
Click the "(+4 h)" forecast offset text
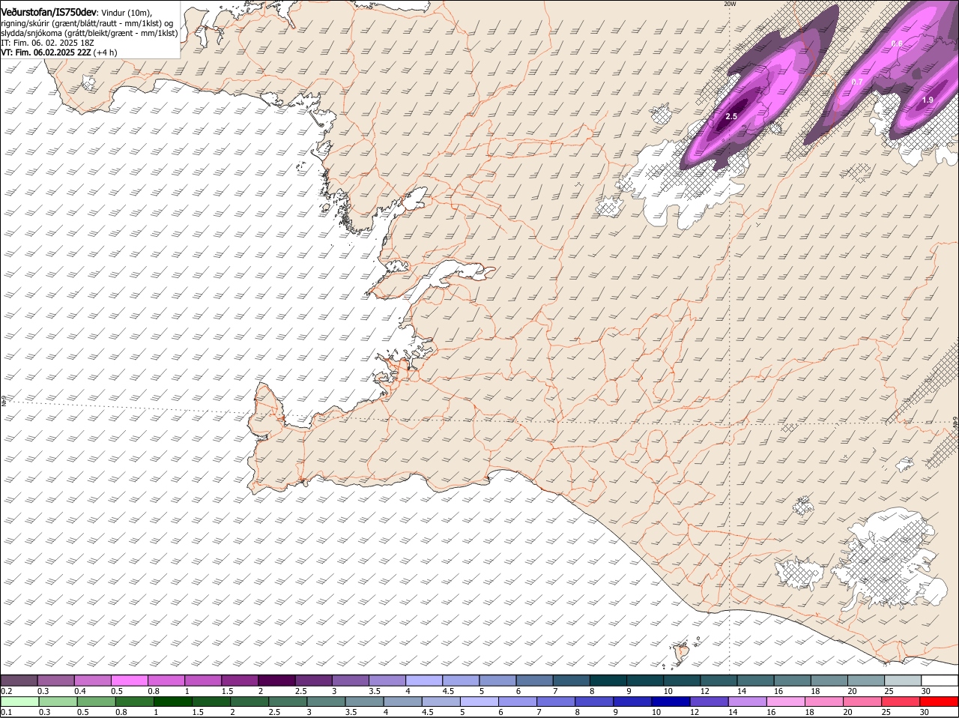pos(105,52)
